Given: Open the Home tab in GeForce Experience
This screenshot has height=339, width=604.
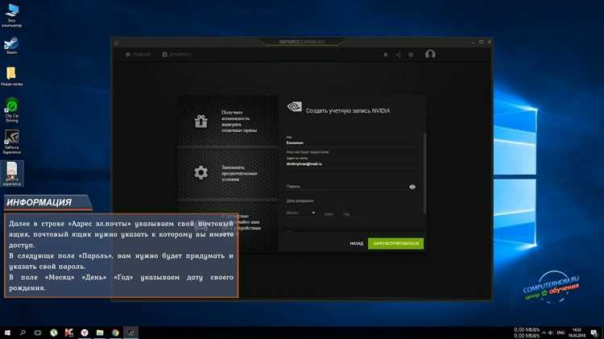Looking at the screenshot, I should 138,54.
